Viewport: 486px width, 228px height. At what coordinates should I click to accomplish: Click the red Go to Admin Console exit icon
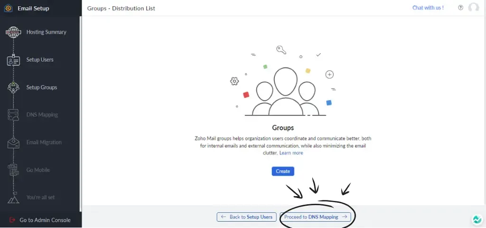(x=12, y=220)
